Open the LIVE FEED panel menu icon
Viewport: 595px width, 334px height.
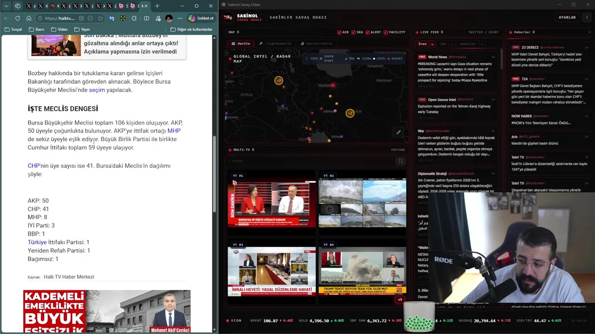click(x=442, y=32)
